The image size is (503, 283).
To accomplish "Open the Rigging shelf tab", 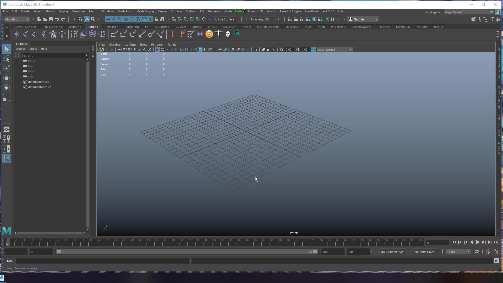I will [x=92, y=26].
